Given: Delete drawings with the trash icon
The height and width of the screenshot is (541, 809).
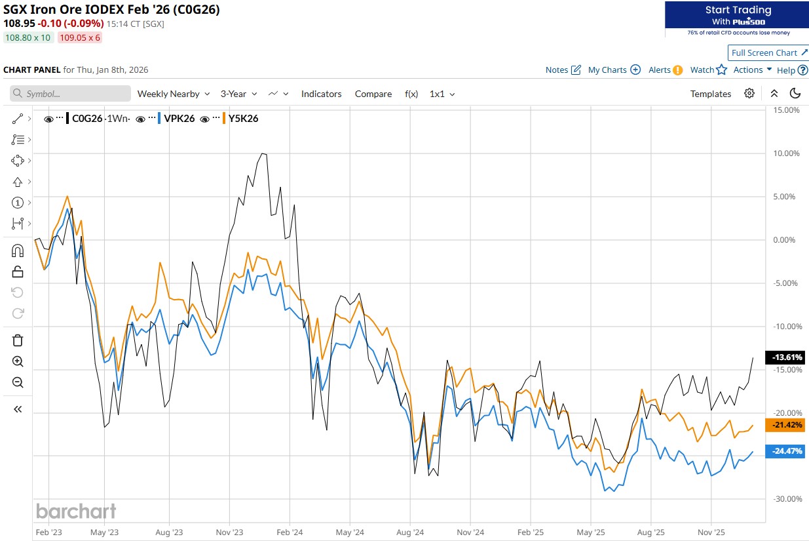Looking at the screenshot, I should click(18, 340).
